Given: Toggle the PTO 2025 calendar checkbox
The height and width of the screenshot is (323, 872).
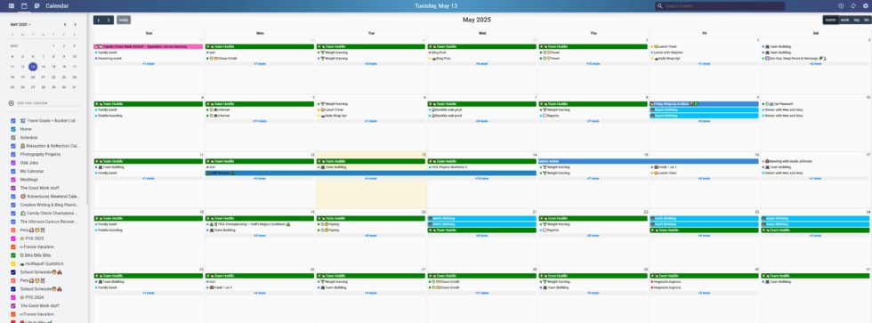Looking at the screenshot, I should tap(13, 238).
